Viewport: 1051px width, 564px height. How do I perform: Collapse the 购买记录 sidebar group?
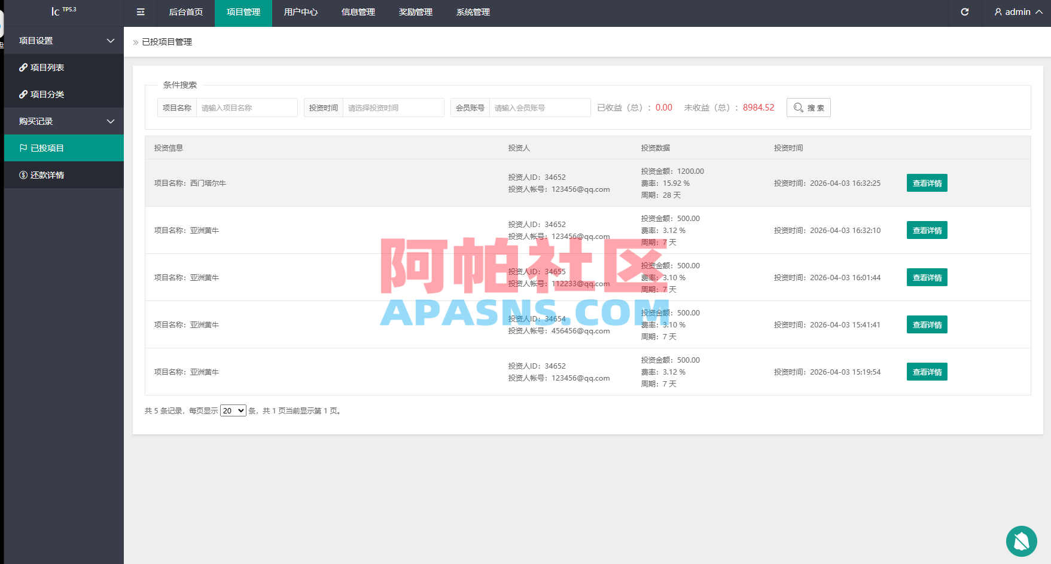(64, 121)
